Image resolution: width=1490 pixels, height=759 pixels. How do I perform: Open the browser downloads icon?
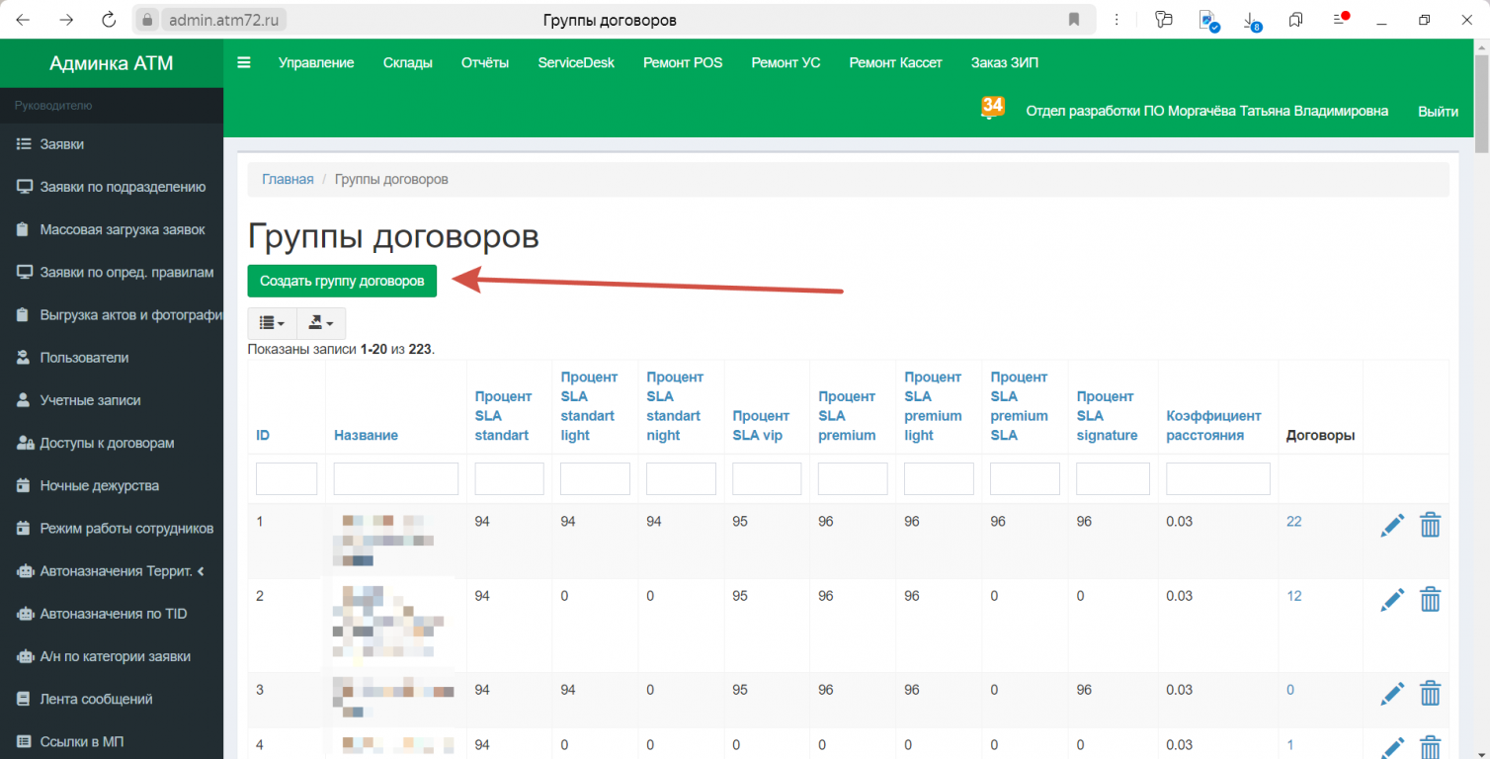(1250, 20)
